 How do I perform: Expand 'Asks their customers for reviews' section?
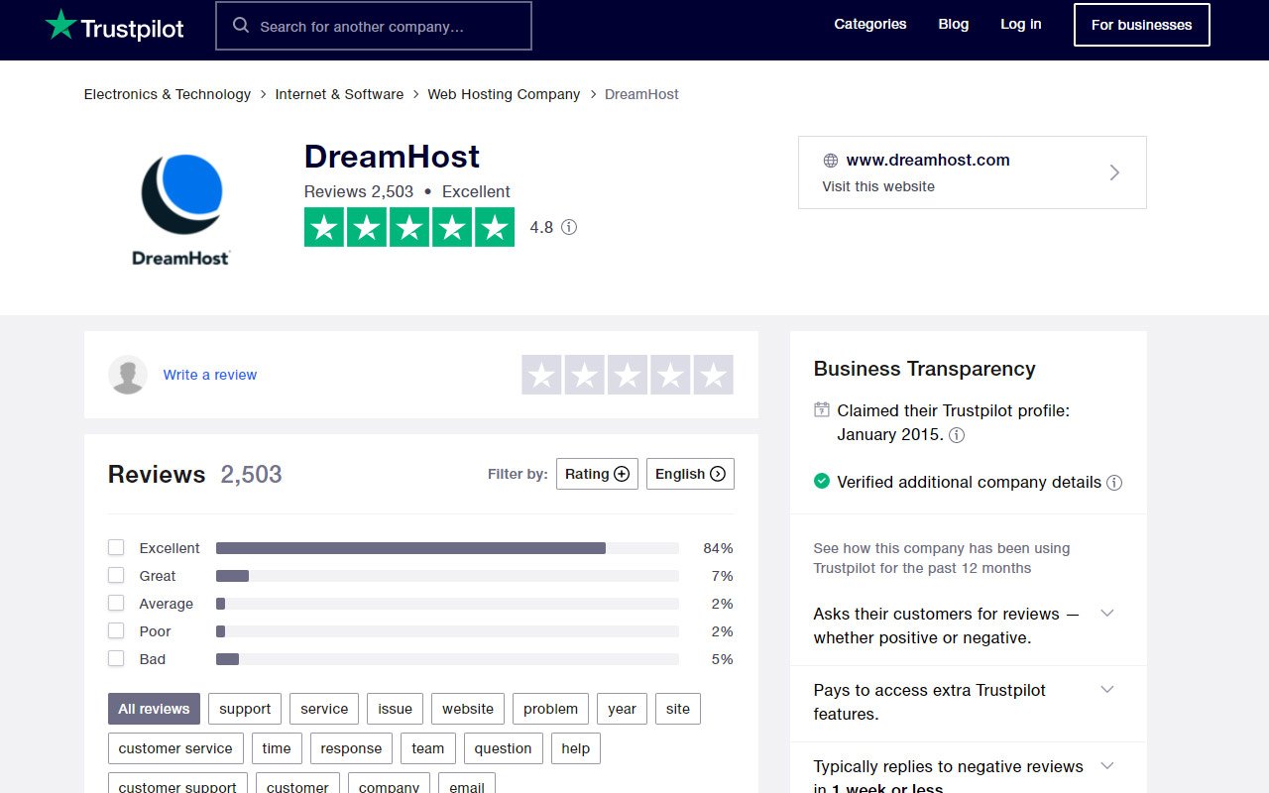click(x=1107, y=614)
